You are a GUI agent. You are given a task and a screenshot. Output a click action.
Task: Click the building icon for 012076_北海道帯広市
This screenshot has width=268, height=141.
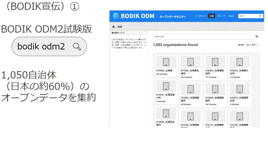(x=240, y=89)
